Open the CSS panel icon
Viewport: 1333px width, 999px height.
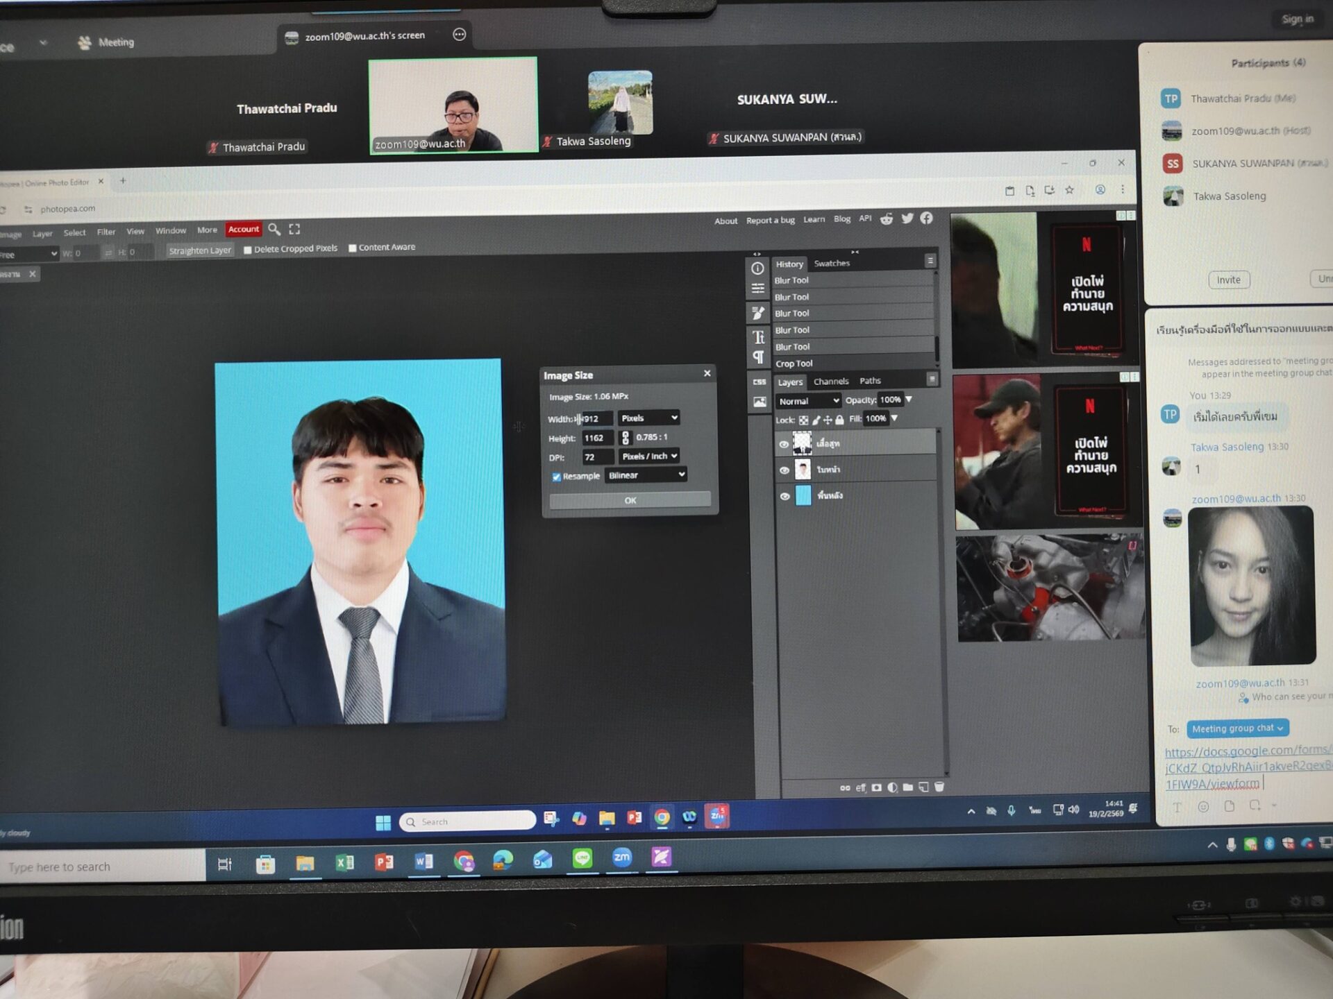(759, 382)
